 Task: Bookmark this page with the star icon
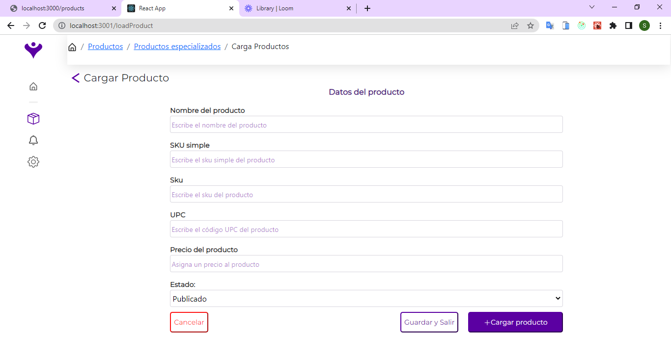(x=531, y=25)
